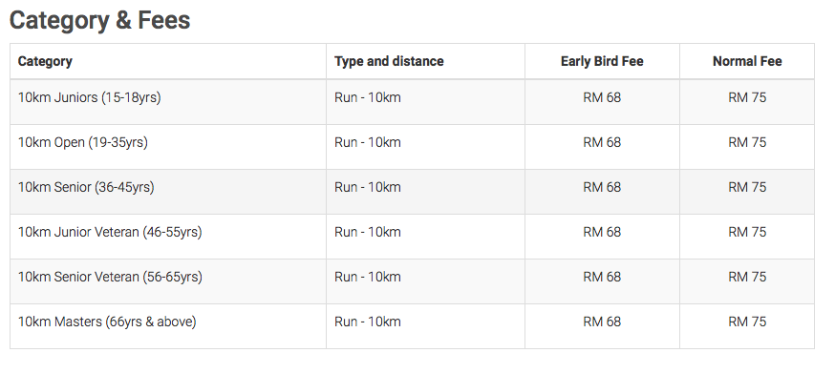Viewport: 835px width, 374px height.
Task: Click the RM 68 early bird fee for Juniors
Action: (x=602, y=98)
